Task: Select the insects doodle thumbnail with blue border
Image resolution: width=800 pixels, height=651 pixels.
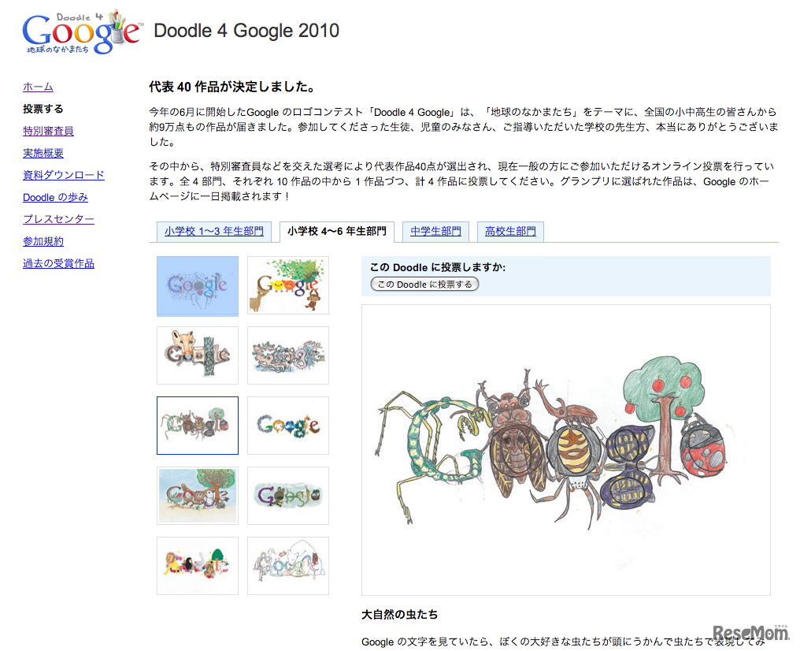Action: point(198,426)
